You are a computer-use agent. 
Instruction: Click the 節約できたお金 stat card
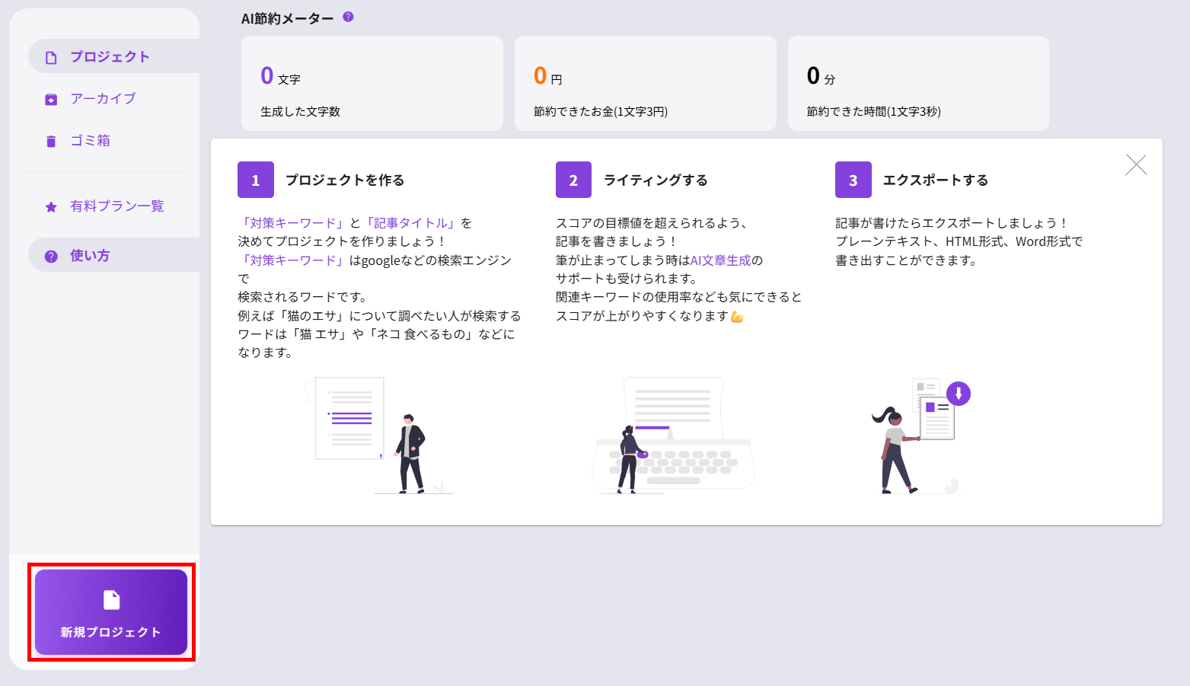645,84
